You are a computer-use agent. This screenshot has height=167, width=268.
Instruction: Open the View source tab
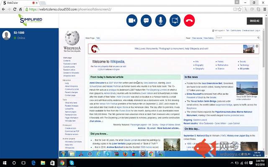coord(197,38)
